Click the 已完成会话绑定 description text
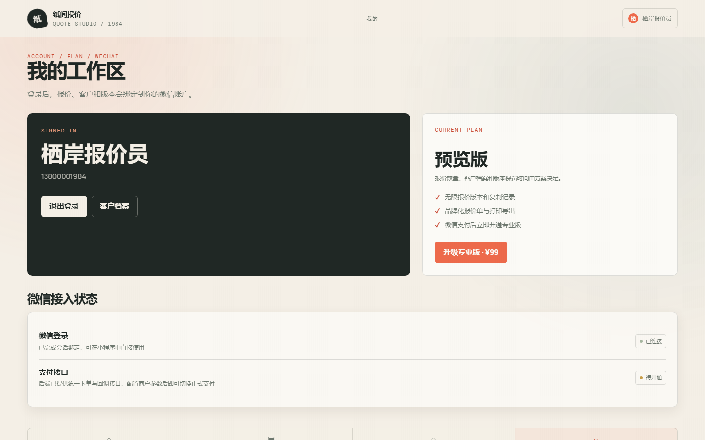This screenshot has height=440, width=705. (x=92, y=348)
